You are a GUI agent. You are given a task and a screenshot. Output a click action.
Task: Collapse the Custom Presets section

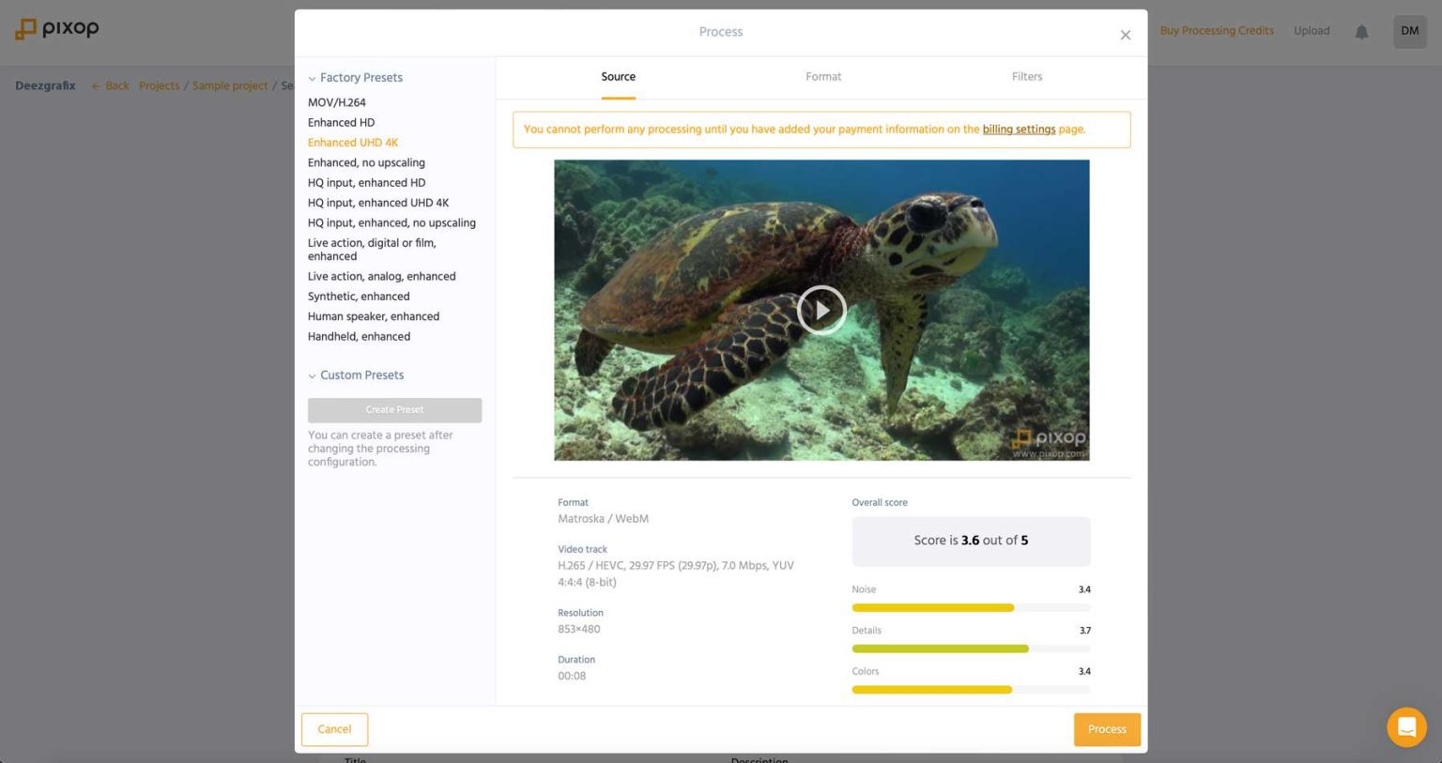click(x=313, y=374)
